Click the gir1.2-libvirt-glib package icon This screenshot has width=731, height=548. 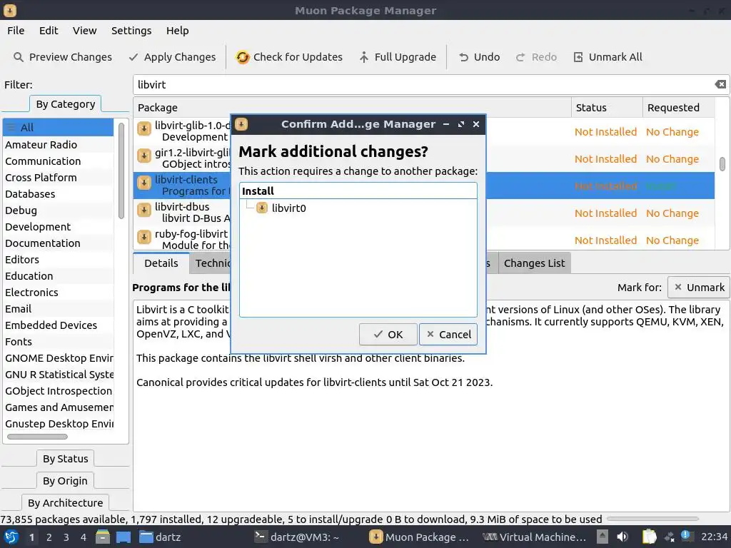tap(144, 155)
